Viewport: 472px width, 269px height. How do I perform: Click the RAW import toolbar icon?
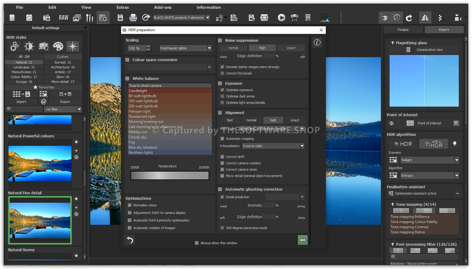(x=64, y=18)
